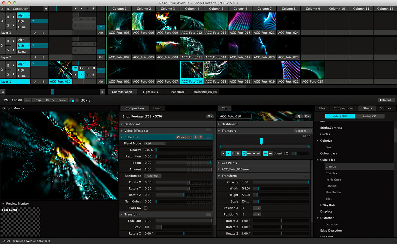The image size is (397, 244).
Task: Open the Blend Mode dropdown showing Add
Action: (154, 143)
